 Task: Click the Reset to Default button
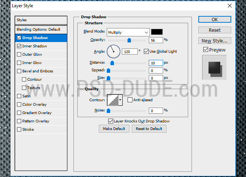[x=149, y=128]
